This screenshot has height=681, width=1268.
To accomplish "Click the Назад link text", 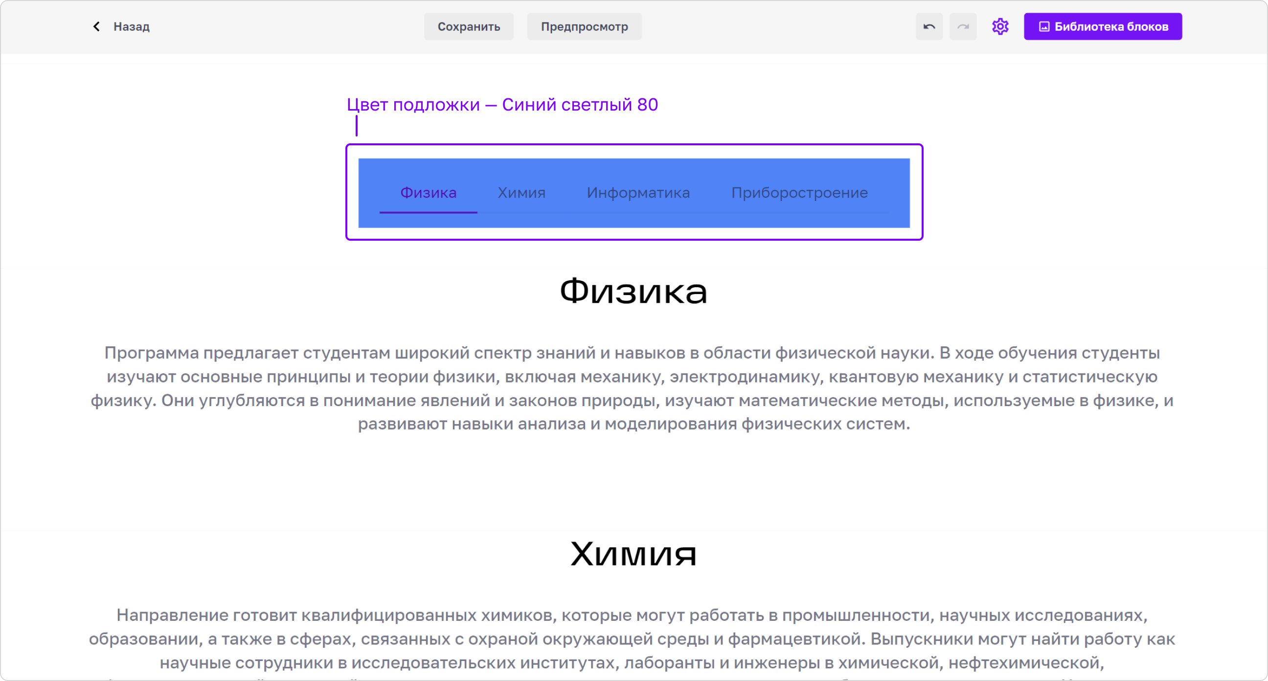I will [132, 26].
